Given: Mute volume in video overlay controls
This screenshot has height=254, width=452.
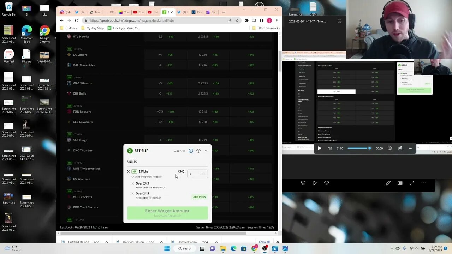Looking at the screenshot, I should point(329,149).
